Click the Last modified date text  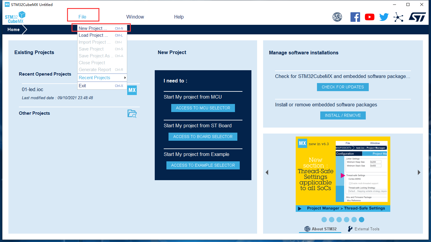(x=57, y=98)
